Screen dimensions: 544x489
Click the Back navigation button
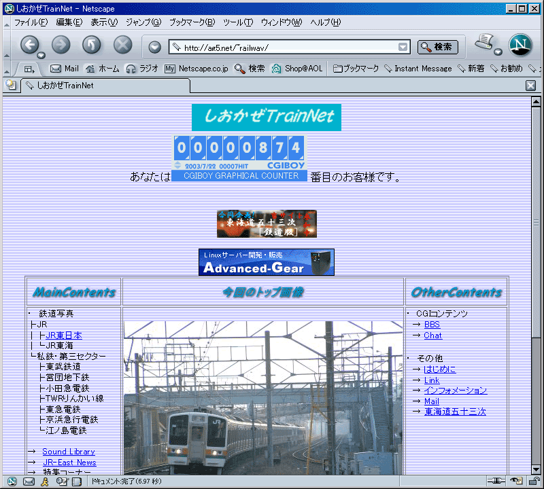pos(29,45)
